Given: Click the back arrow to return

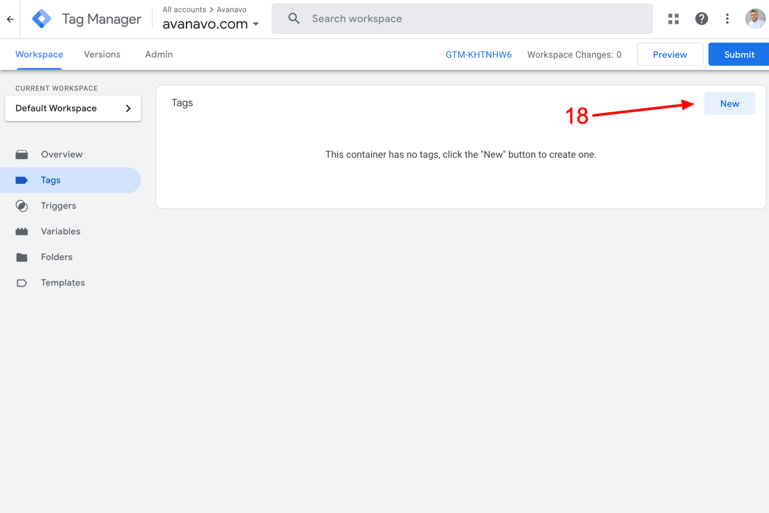Looking at the screenshot, I should point(10,19).
